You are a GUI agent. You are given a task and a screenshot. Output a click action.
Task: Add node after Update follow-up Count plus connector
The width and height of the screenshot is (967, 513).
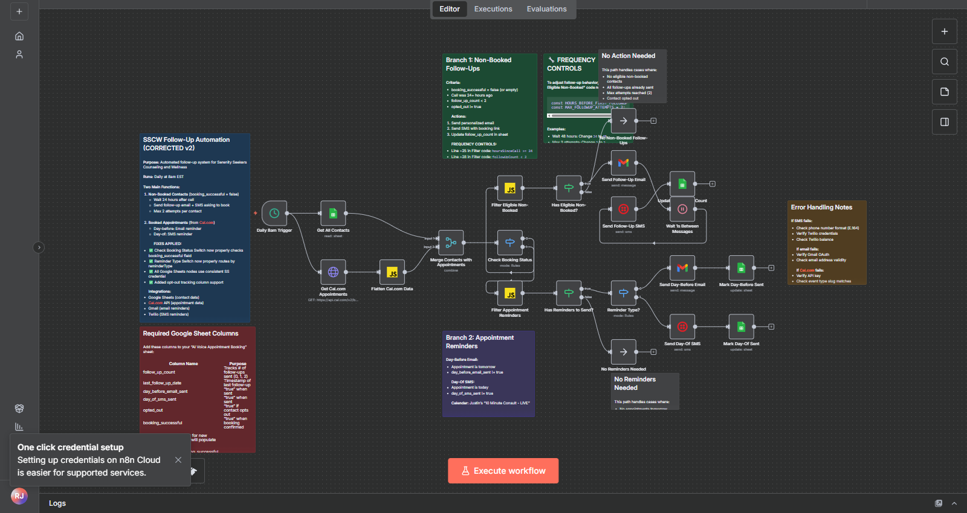point(712,184)
